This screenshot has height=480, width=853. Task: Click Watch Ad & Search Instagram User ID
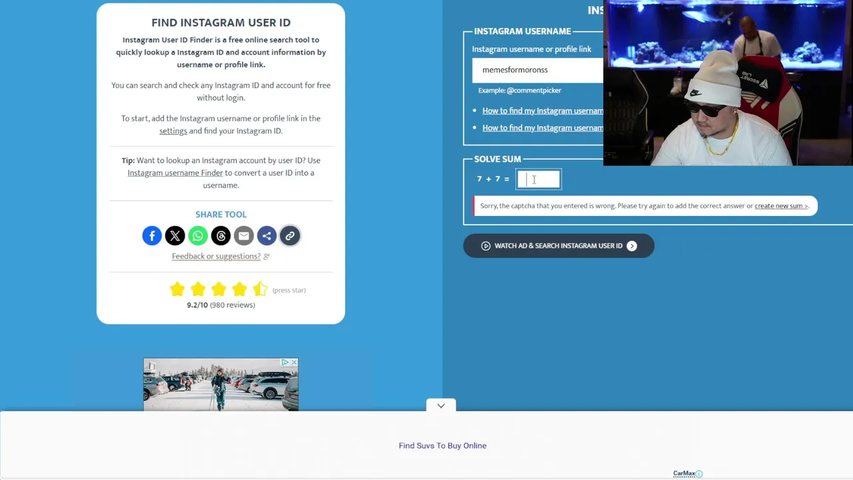558,246
